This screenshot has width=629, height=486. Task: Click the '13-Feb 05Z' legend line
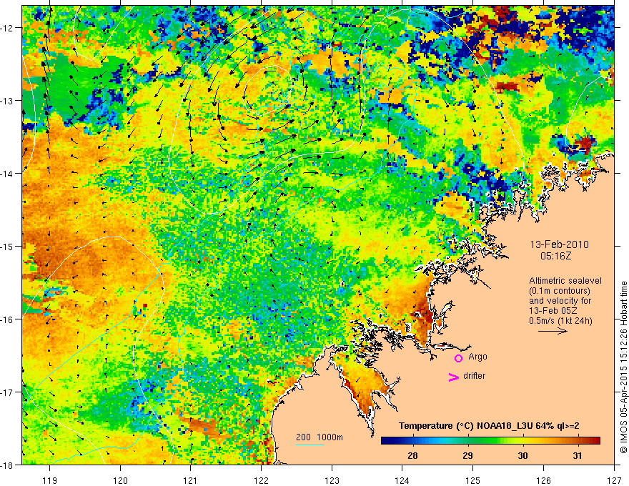(x=551, y=311)
